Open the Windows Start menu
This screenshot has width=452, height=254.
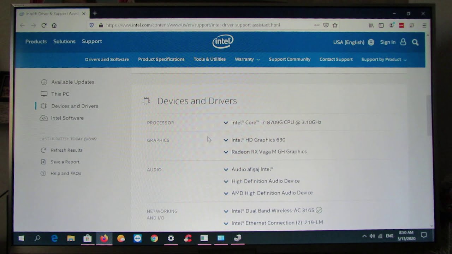pos(21,238)
